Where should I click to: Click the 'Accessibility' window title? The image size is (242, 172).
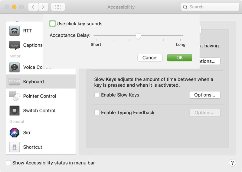[x=121, y=7]
